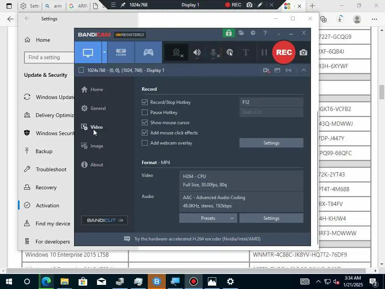Click the green lock register icon

point(229,33)
